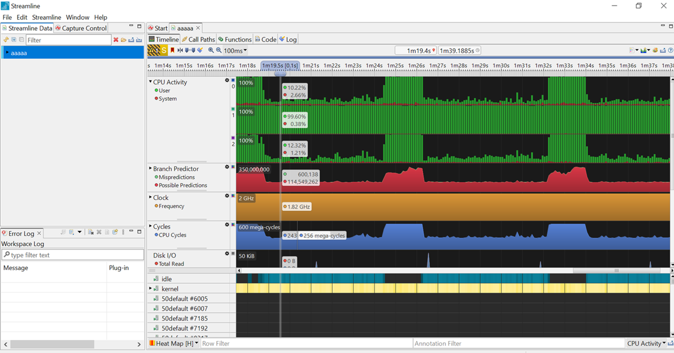
Task: Click the open folder icon beside Filter
Action: (x=124, y=40)
